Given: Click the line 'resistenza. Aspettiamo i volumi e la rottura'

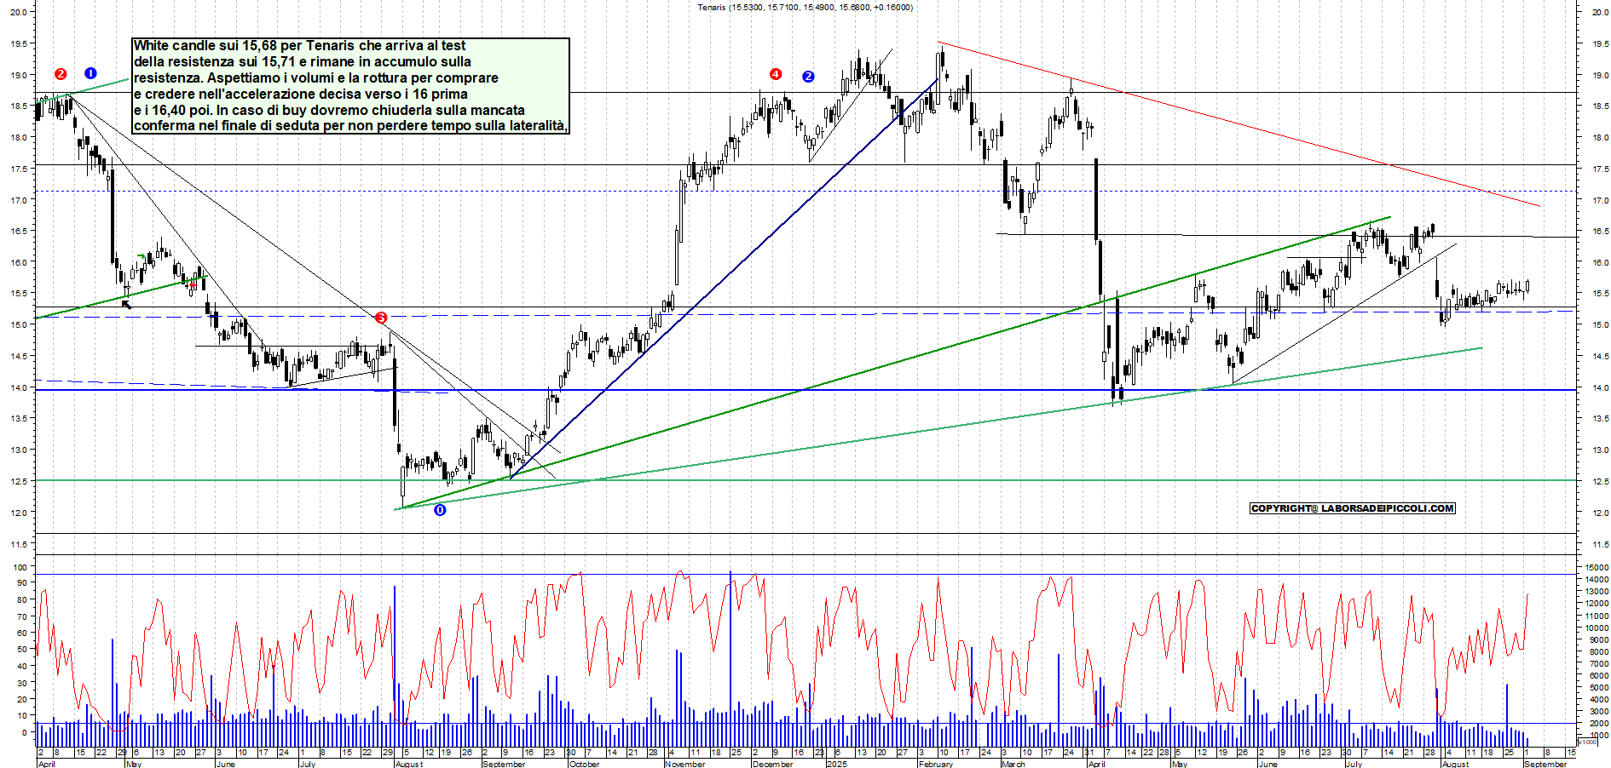Looking at the screenshot, I should coord(315,77).
